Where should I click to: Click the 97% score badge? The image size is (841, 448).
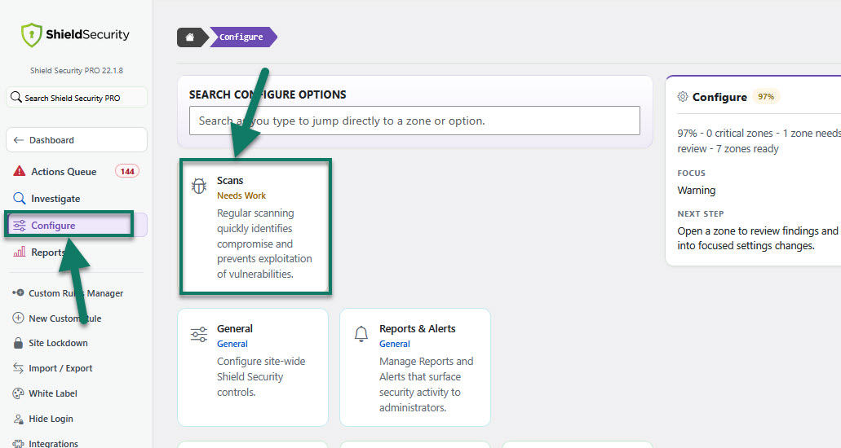(x=766, y=96)
